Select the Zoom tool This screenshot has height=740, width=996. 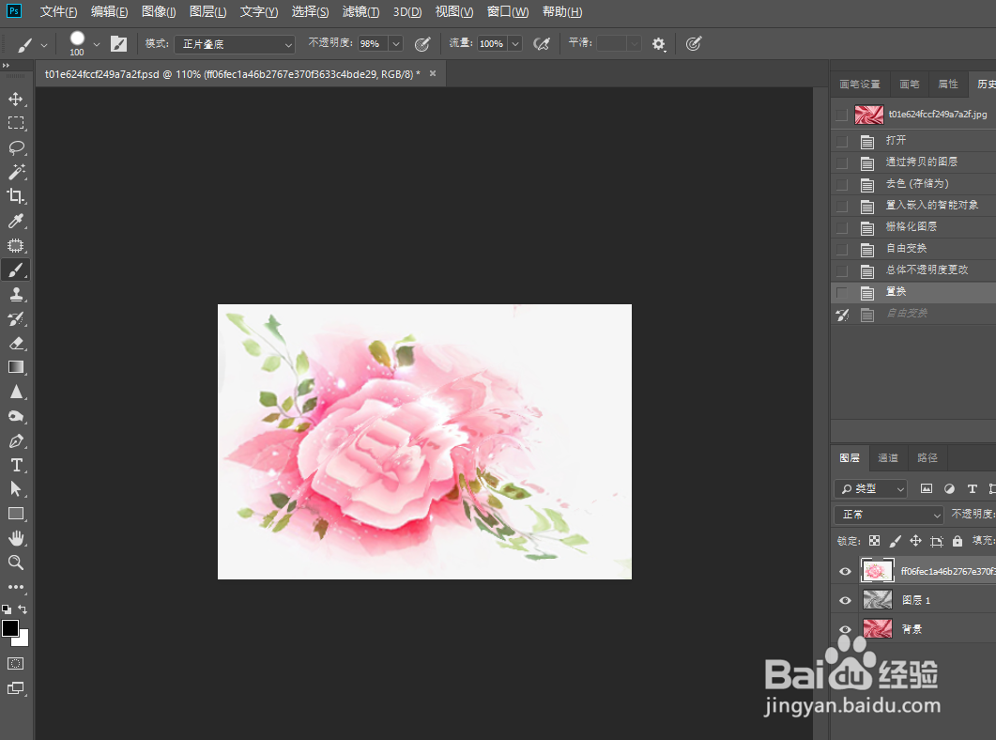[16, 563]
